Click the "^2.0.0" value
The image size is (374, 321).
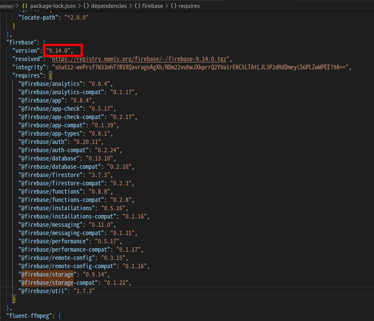click(76, 17)
